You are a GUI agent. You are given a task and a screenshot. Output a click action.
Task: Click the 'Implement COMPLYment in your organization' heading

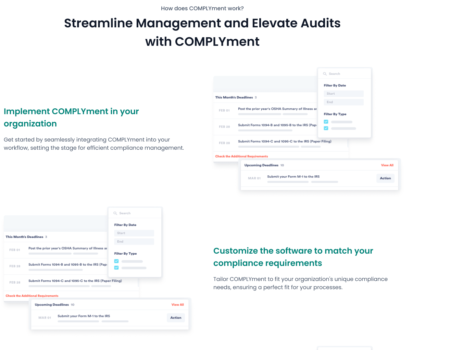[71, 118]
